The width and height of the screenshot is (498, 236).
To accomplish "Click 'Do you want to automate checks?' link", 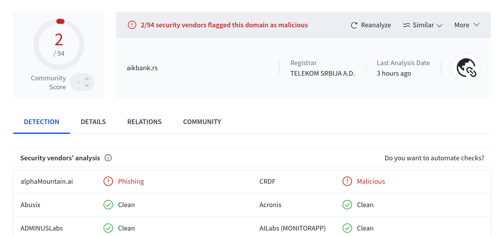I will pyautogui.click(x=434, y=158).
